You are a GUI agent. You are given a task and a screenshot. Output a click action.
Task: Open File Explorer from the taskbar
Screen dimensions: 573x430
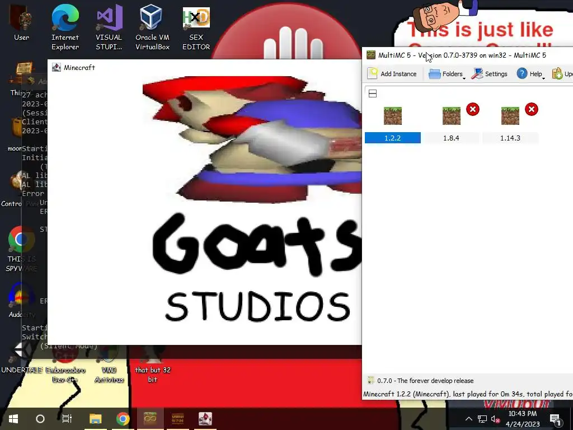coord(95,419)
